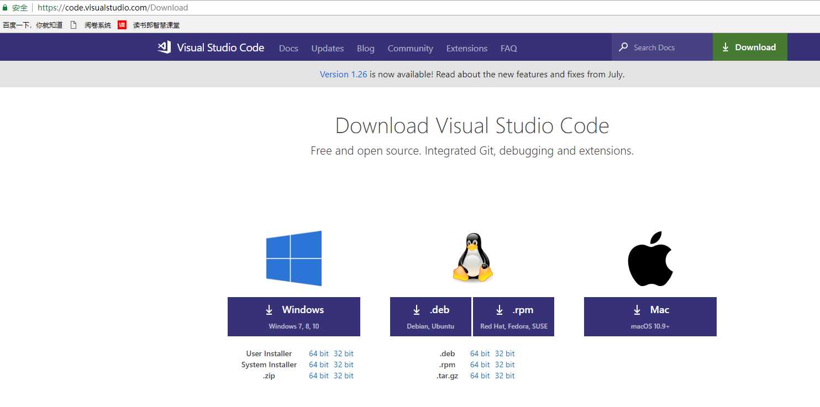Open the 阅卷系统 bookmark
820x407 pixels.
coord(98,25)
